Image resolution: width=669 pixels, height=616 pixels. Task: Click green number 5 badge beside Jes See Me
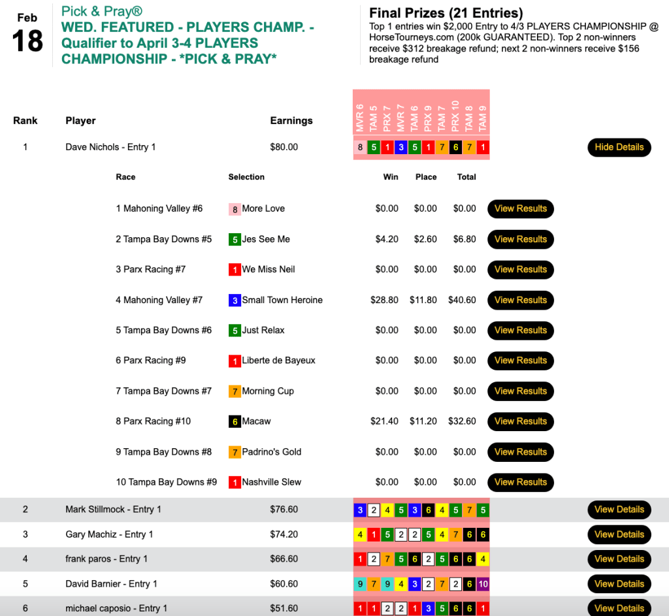235,239
